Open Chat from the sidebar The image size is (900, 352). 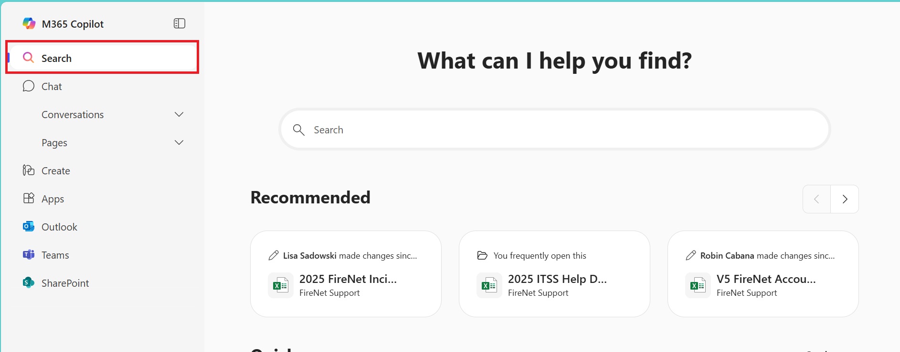tap(52, 86)
